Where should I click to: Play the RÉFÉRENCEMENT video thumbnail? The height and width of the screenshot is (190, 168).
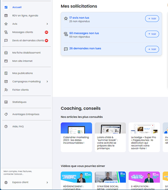tap(76, 177)
